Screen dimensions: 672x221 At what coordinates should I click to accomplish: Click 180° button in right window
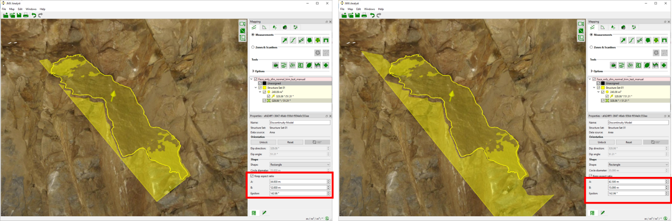(656, 142)
